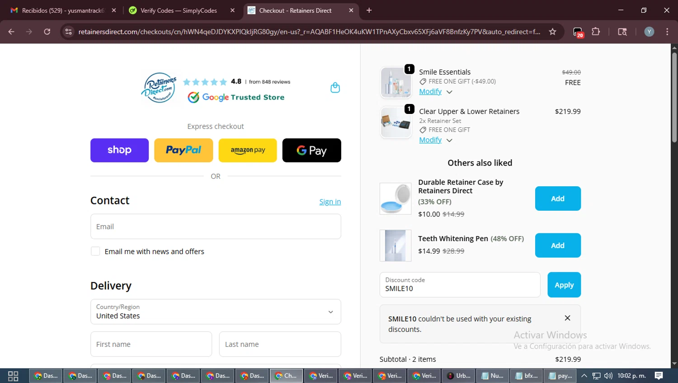Click the Subtotal $219.99 amount
The width and height of the screenshot is (678, 383).
(568, 359)
